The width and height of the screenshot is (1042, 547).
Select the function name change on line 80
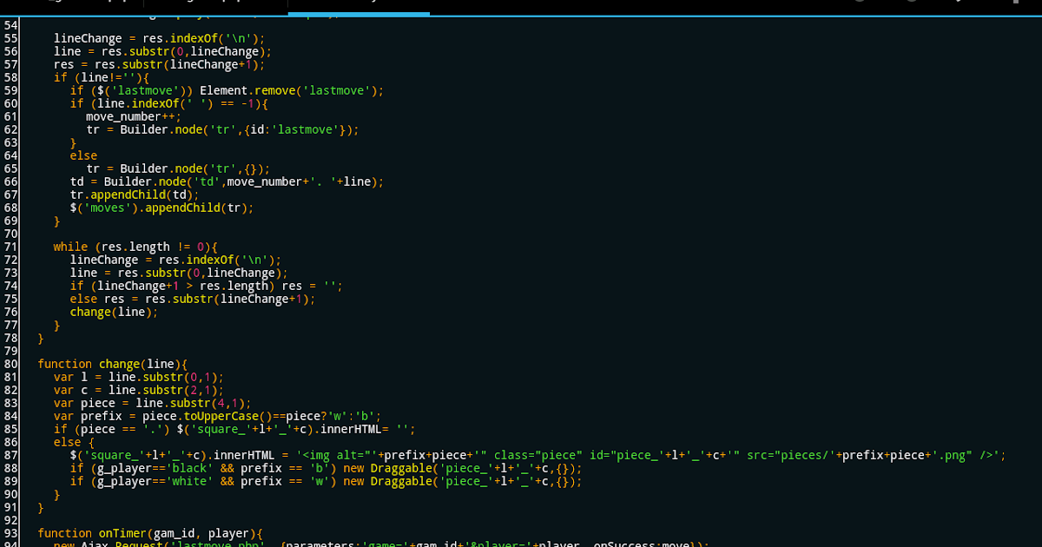click(121, 364)
